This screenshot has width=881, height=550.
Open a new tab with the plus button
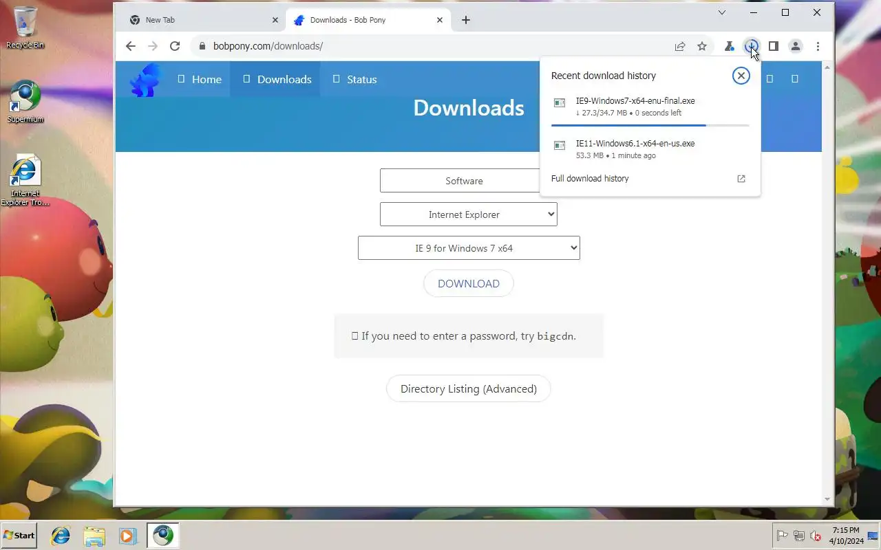click(466, 20)
